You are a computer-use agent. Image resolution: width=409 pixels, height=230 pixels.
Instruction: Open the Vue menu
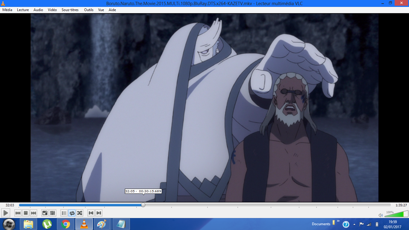pos(101,10)
